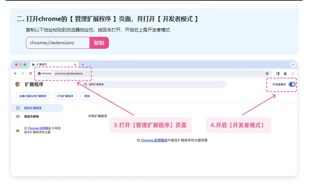Viewport: 313px width, 188px height.
Task: Click the 加载已解压的扩展程序 button
Action: coord(33,96)
